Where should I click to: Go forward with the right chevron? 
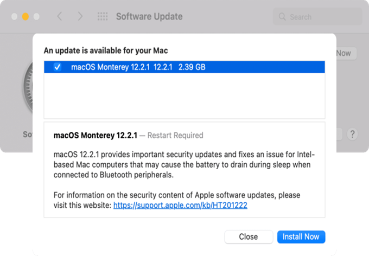[x=80, y=17]
